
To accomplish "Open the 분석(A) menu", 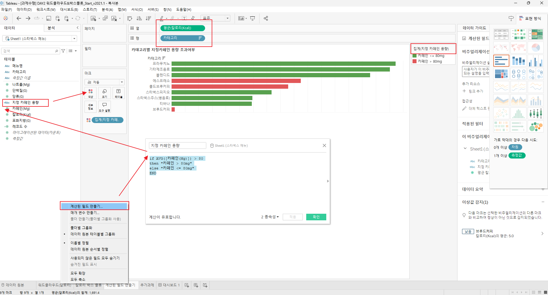I will (107, 9).
